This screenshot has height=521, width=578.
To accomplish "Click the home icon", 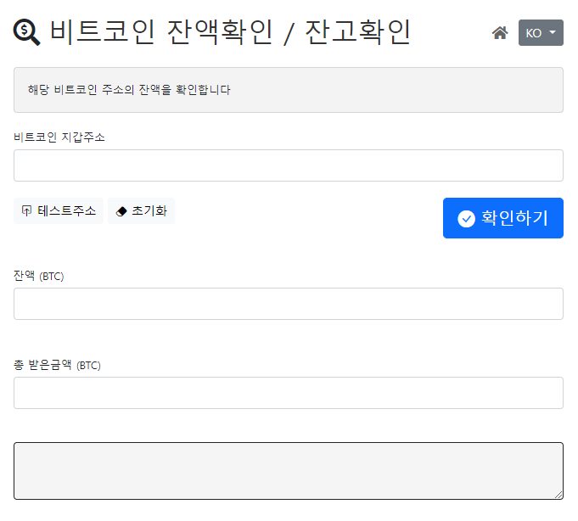I will pos(500,33).
